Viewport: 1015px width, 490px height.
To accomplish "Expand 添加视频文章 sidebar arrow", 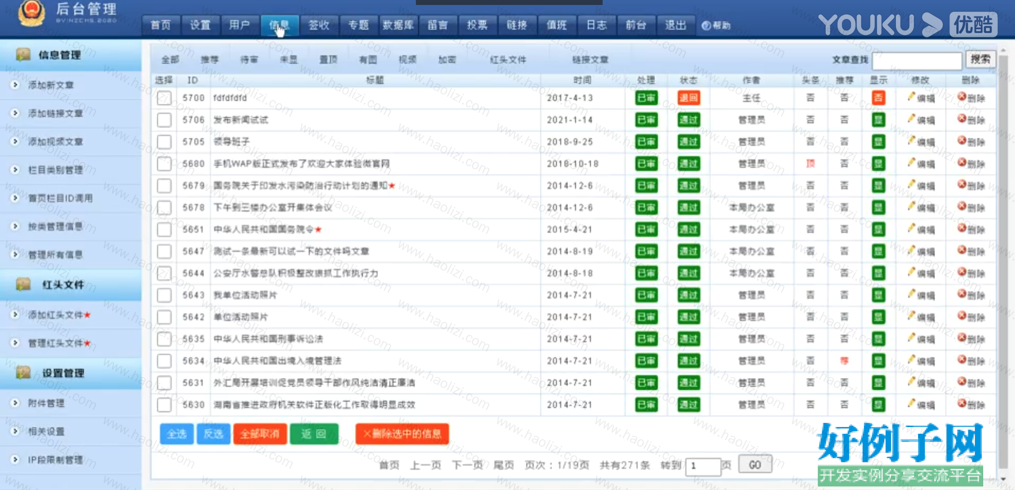I will coord(15,141).
